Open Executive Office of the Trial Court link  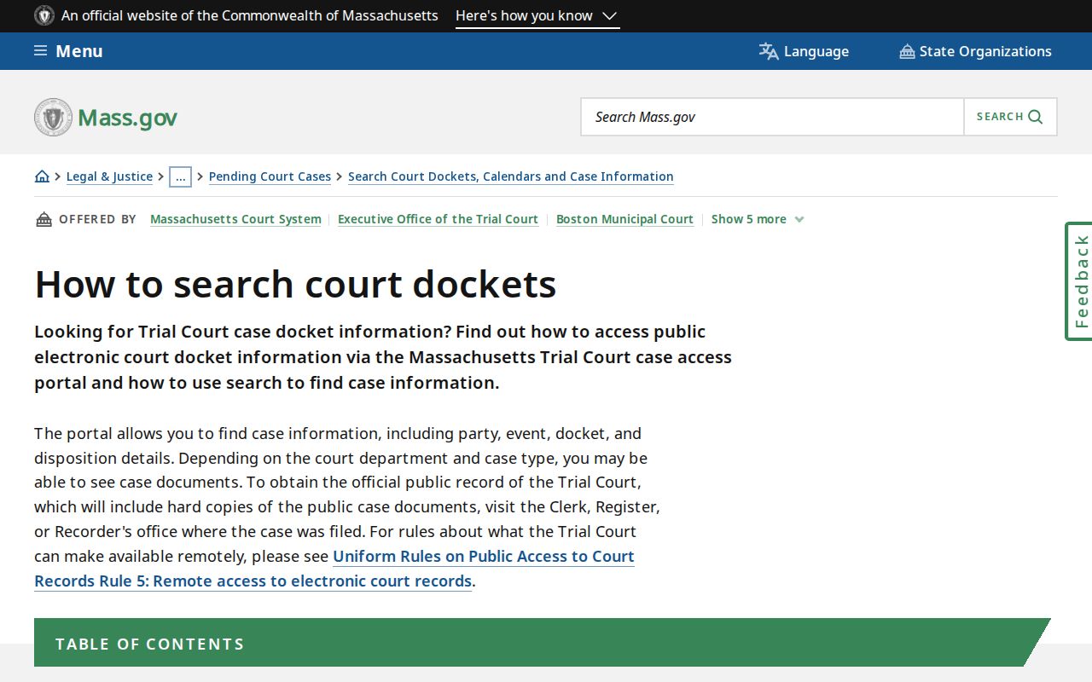[438, 219]
